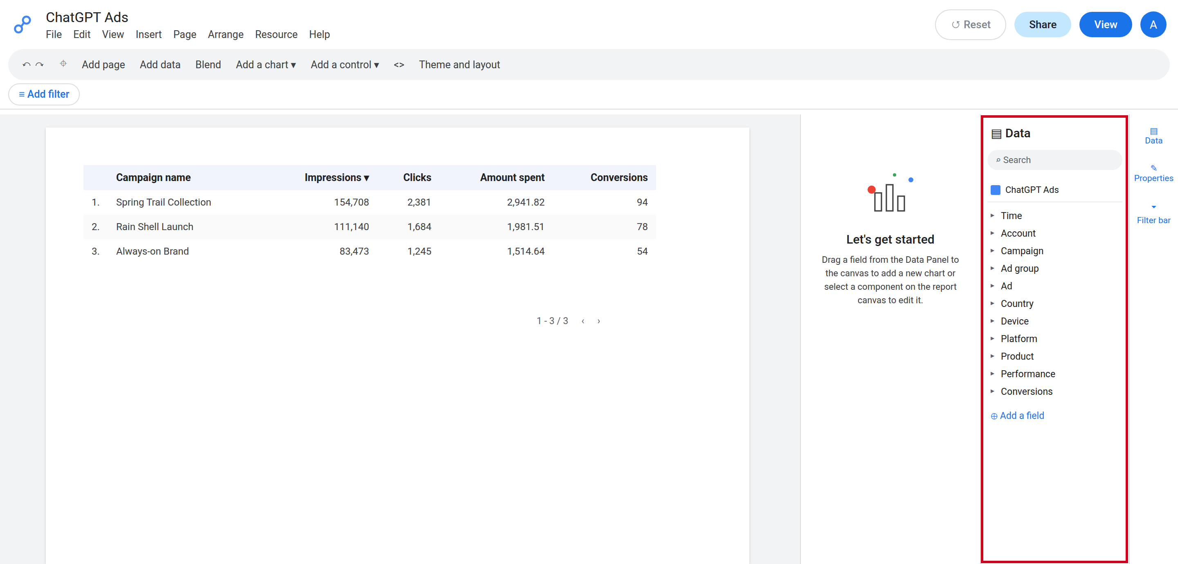Open the Filter bar side tab
Viewport: 1178px width, 564px height.
[1153, 215]
